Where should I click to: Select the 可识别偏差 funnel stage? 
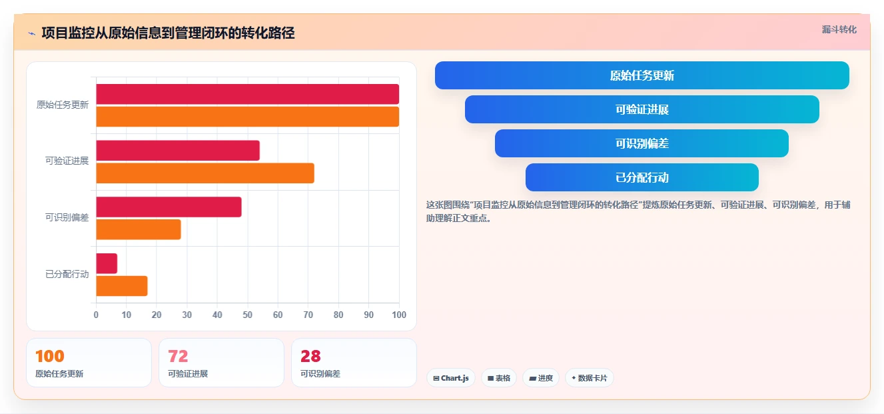click(x=642, y=143)
